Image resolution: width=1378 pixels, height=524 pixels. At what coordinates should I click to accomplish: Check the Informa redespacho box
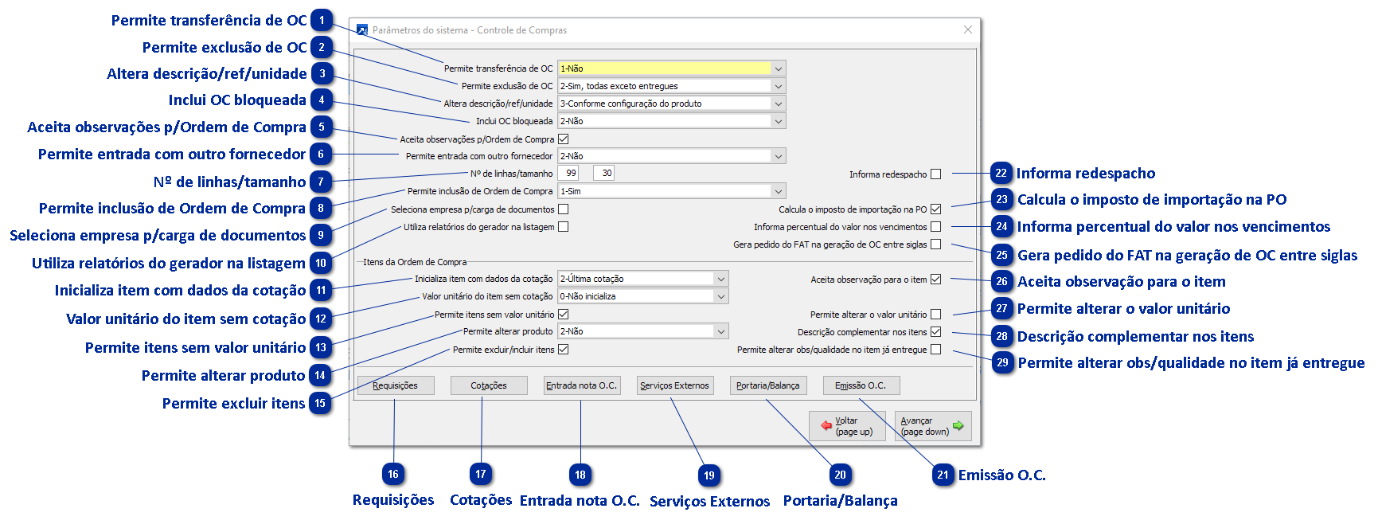tap(936, 174)
